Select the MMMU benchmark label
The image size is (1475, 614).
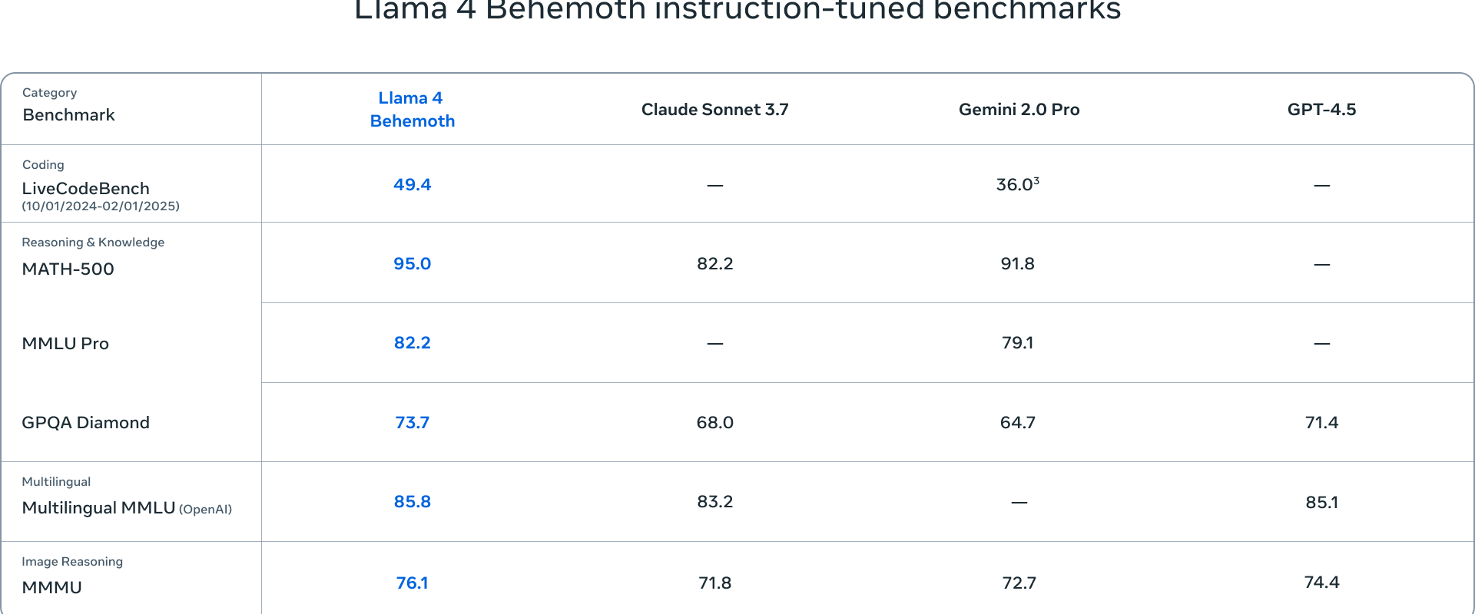pyautogui.click(x=52, y=588)
